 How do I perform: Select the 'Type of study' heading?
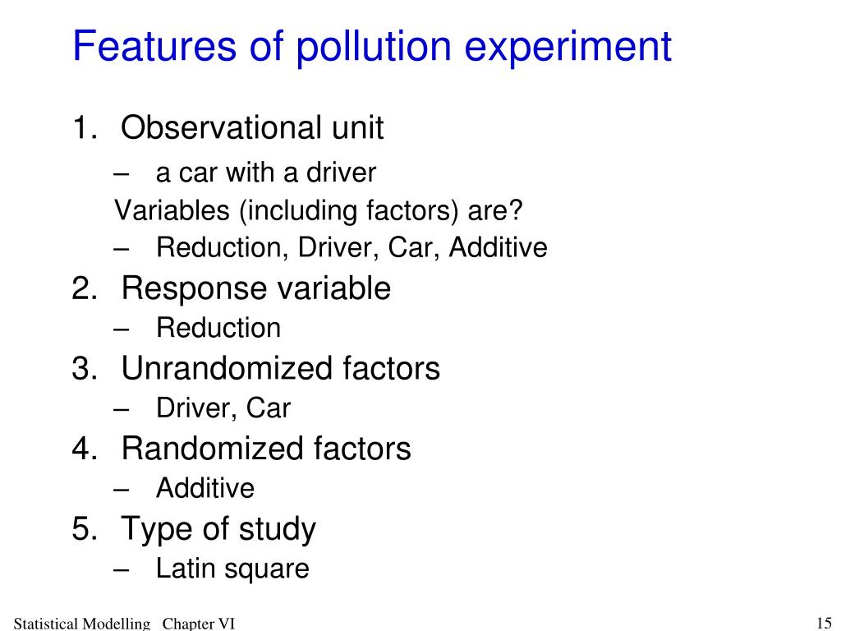[218, 530]
